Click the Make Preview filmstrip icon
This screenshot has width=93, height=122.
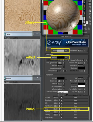click(90, 14)
